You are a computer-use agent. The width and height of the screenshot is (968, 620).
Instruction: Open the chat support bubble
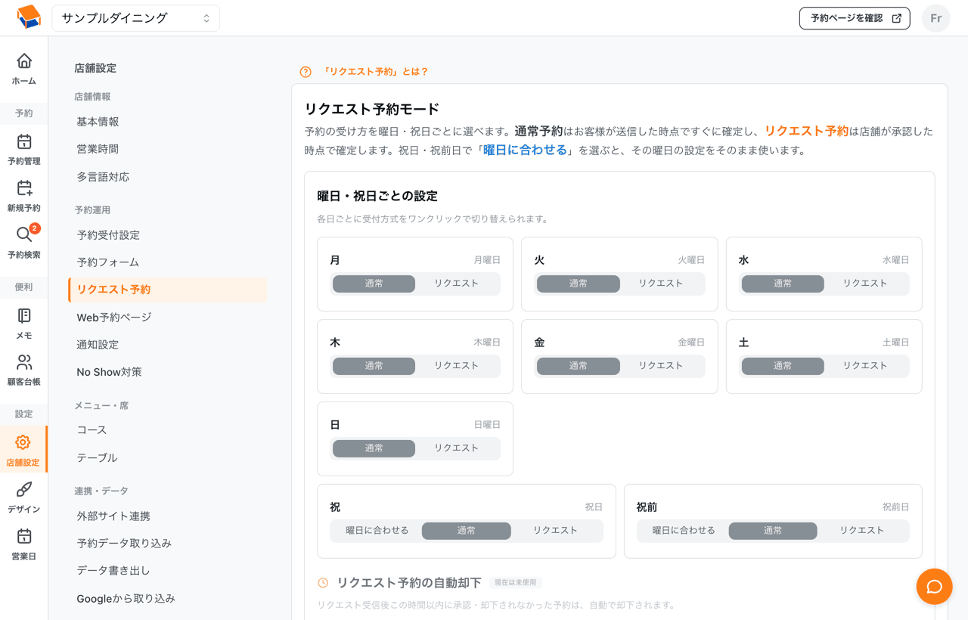tap(934, 587)
